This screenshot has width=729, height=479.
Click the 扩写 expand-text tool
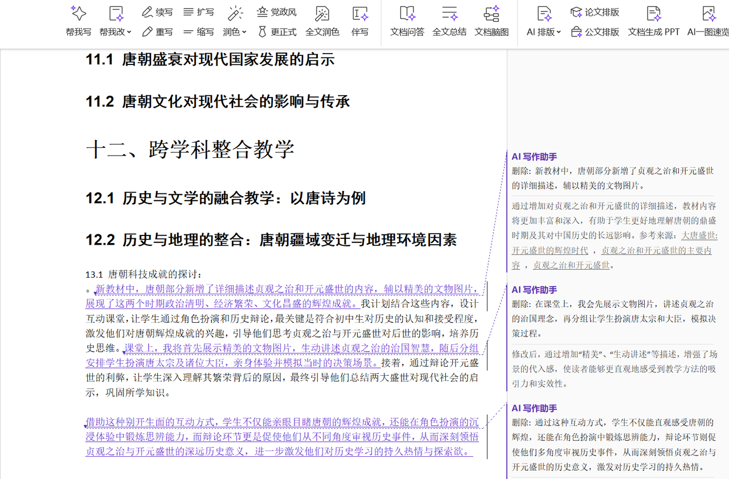point(199,12)
